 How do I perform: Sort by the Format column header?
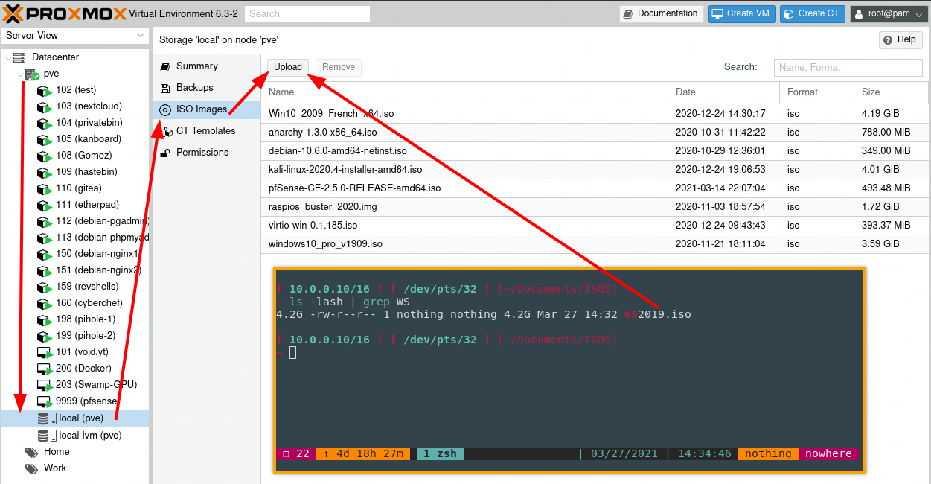pos(816,92)
